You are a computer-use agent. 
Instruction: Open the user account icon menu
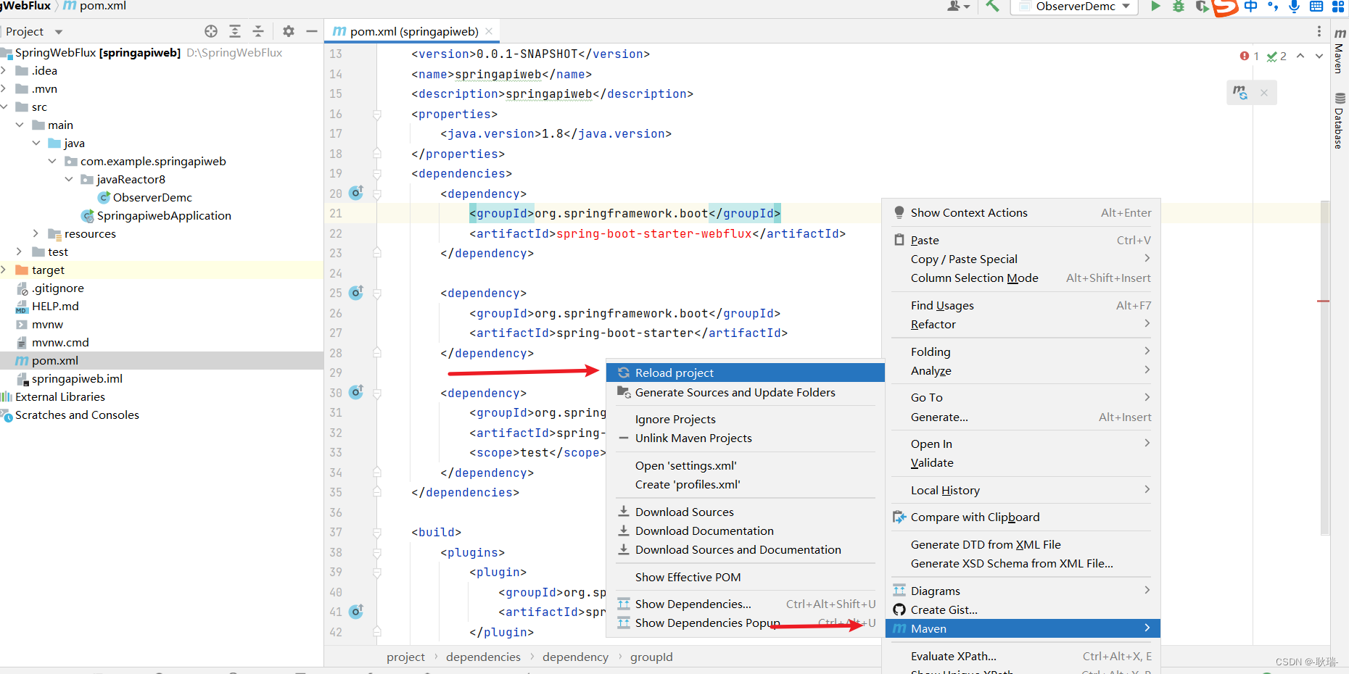(958, 7)
